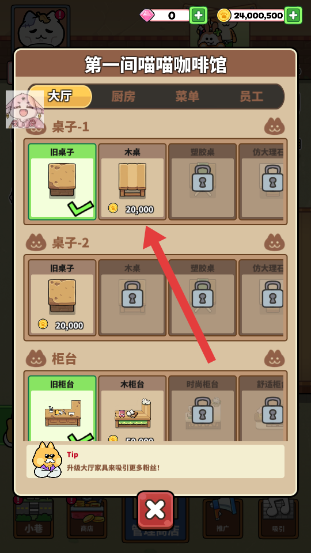This screenshot has height=553, width=311.
Task: Click cat face icon right of 柜台
Action: (x=274, y=358)
